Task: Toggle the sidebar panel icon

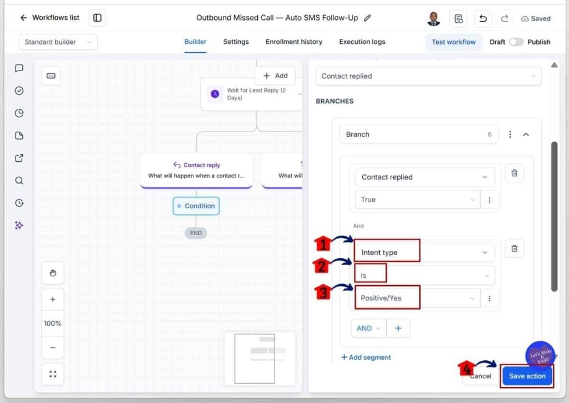Action: click(97, 18)
